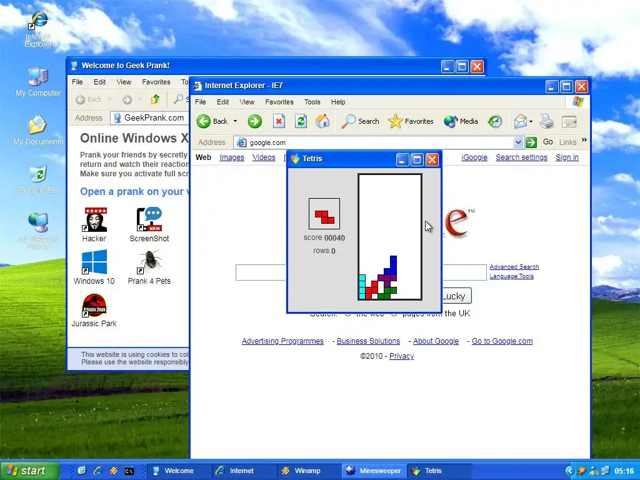Image resolution: width=640 pixels, height=480 pixels.
Task: Launch the Jurassic Park prank icon
Action: tap(94, 310)
